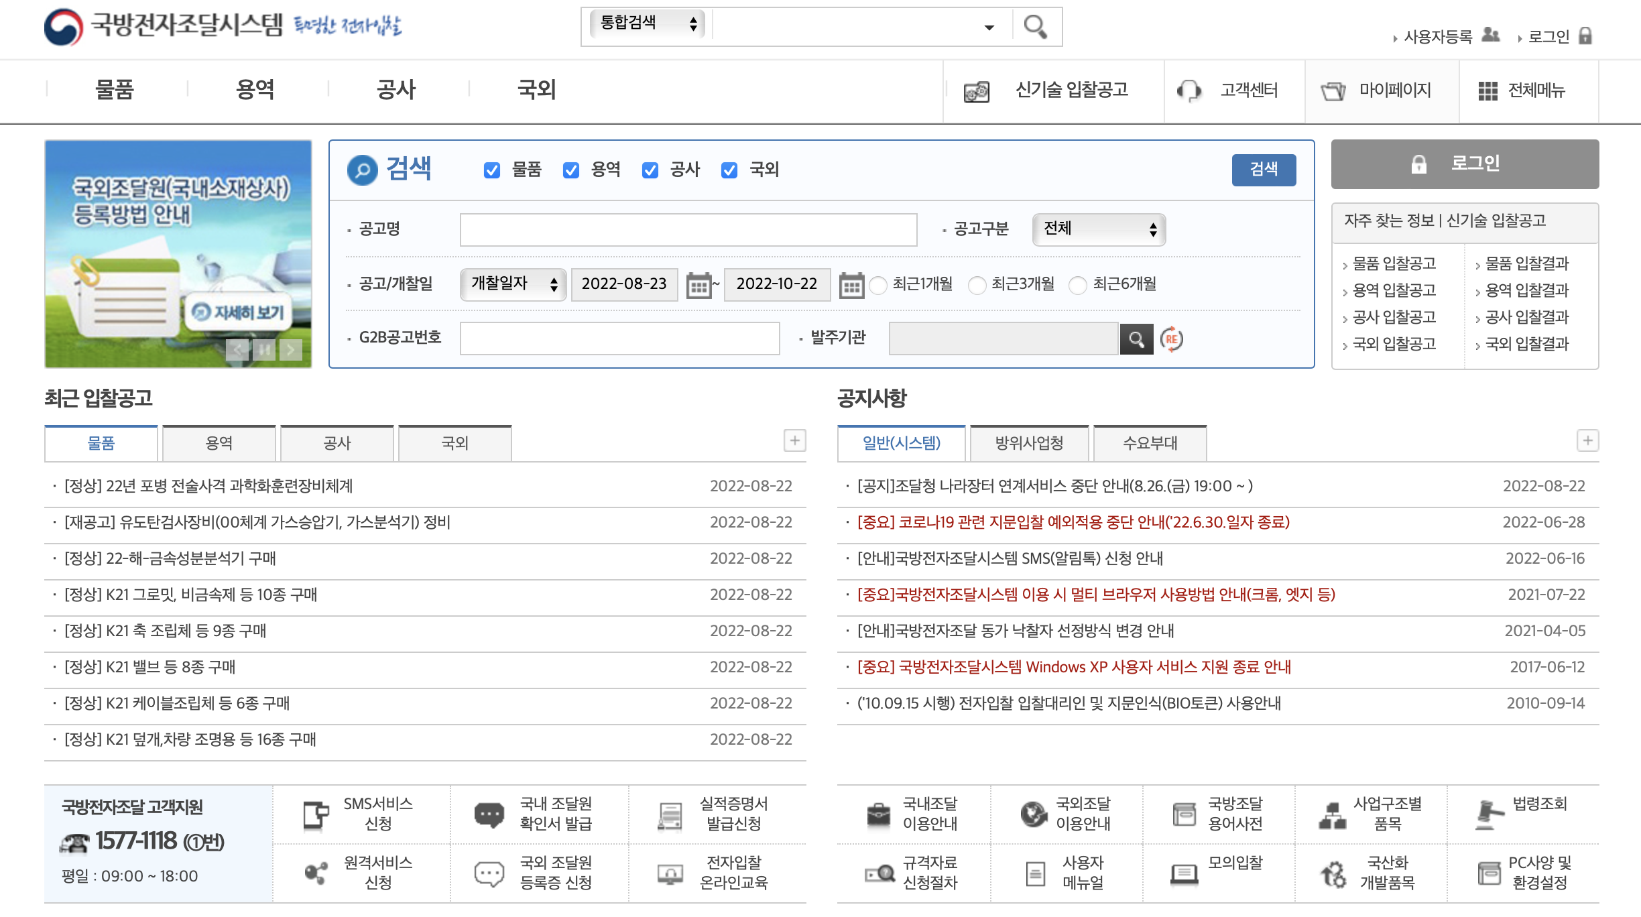This screenshot has height=917, width=1641.
Task: Expand the 공고구분 dropdown showing 전체
Action: click(x=1097, y=229)
